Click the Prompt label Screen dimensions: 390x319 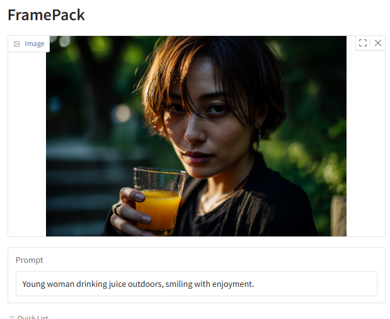[30, 260]
